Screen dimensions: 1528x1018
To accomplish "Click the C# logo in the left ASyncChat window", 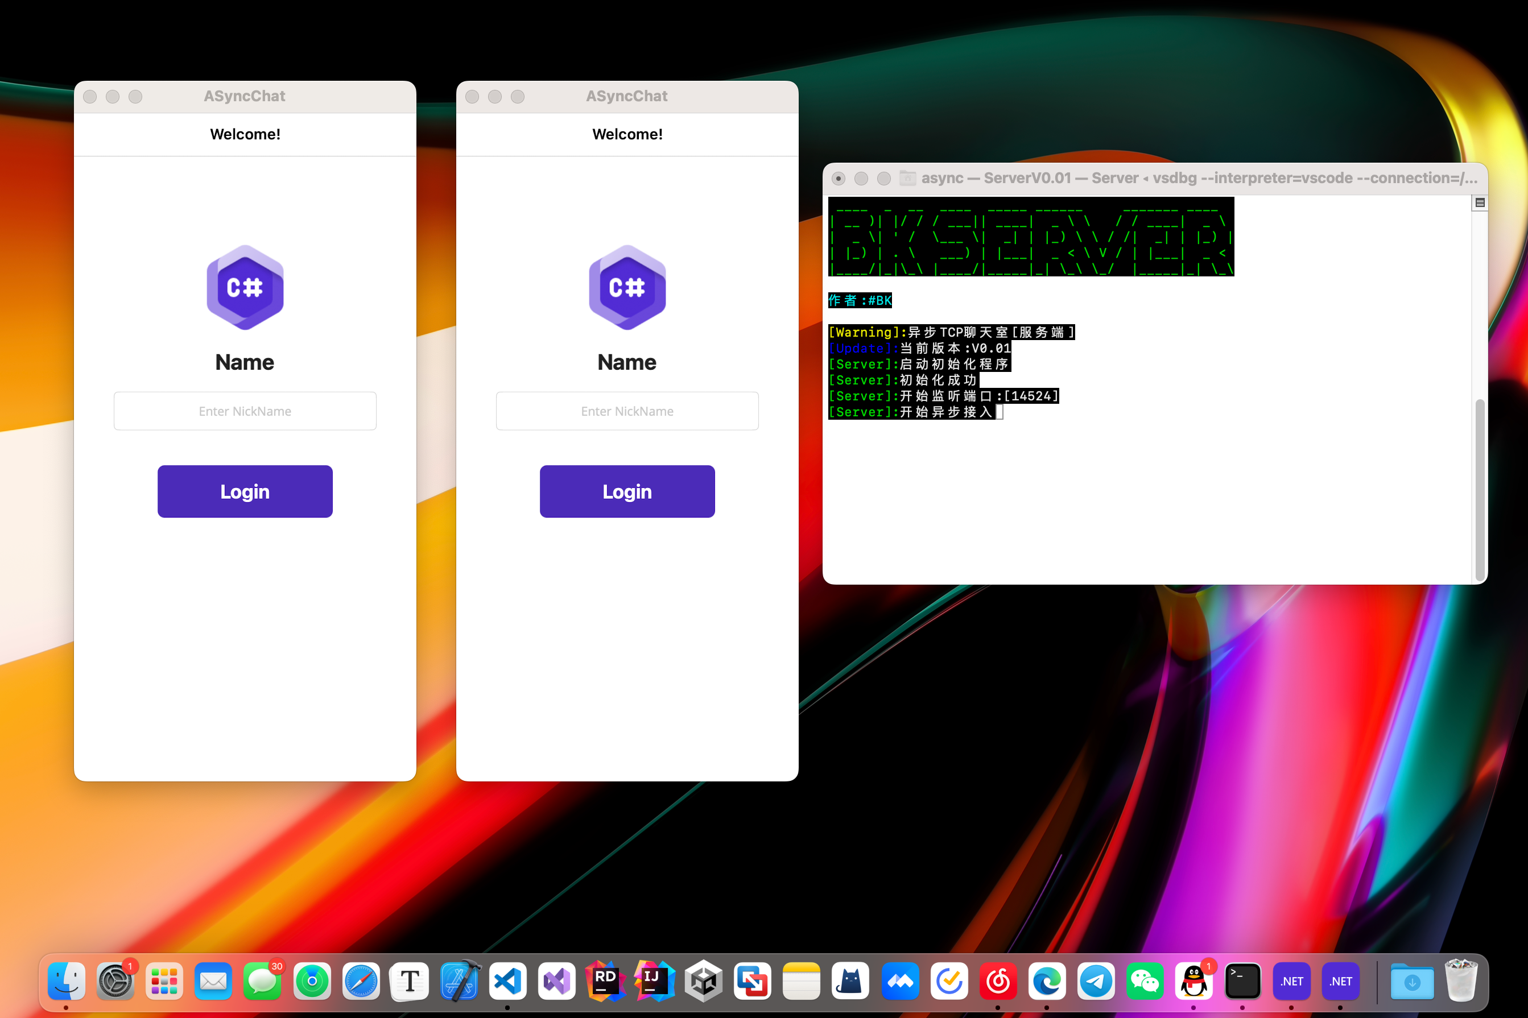I will coord(245,287).
